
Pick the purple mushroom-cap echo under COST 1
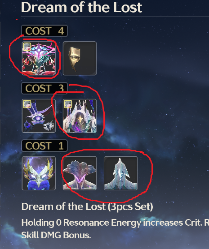click(80, 173)
